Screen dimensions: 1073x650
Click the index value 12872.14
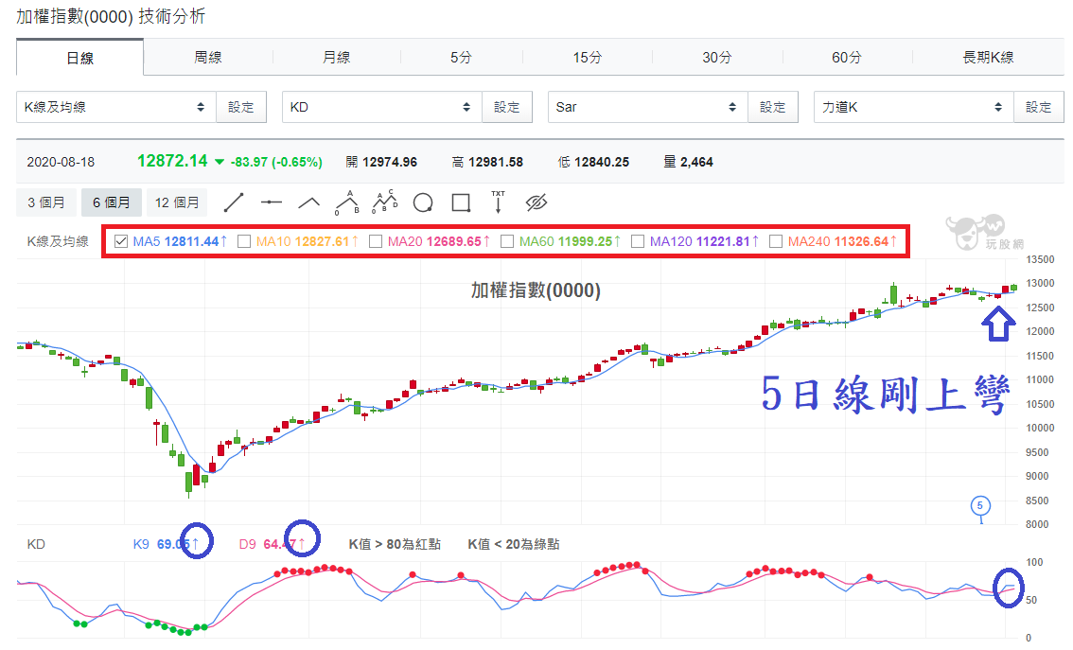pos(172,161)
